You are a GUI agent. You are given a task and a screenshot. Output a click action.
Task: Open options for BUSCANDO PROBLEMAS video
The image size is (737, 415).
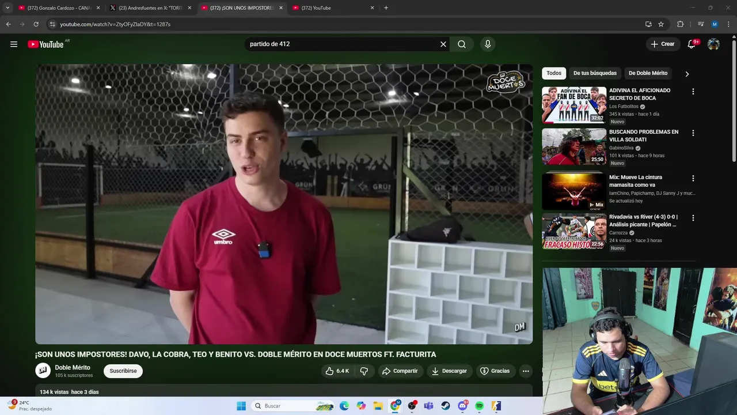[x=693, y=133]
